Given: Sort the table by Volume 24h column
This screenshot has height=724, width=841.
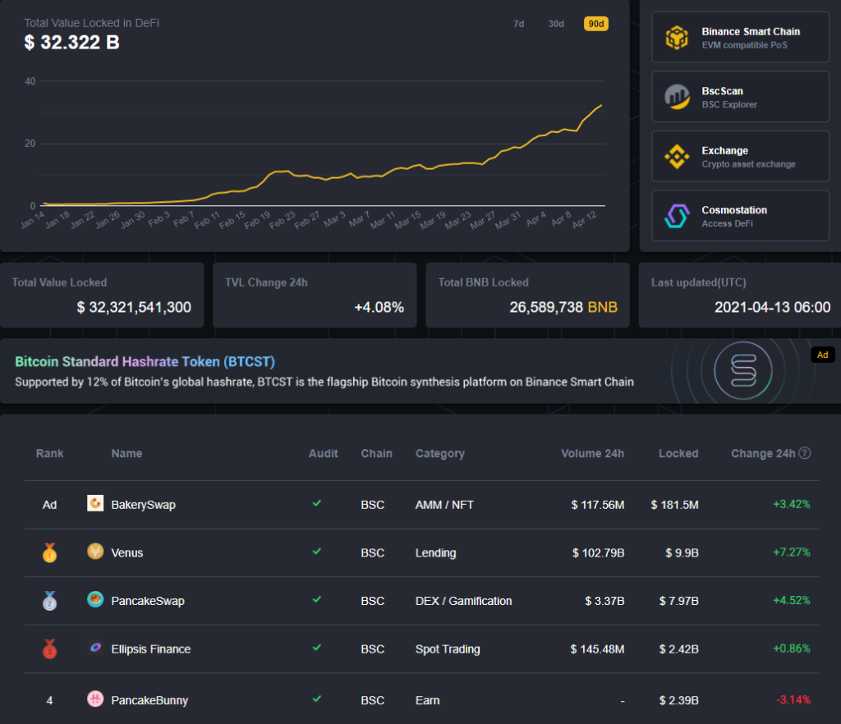Looking at the screenshot, I should pyautogui.click(x=592, y=453).
